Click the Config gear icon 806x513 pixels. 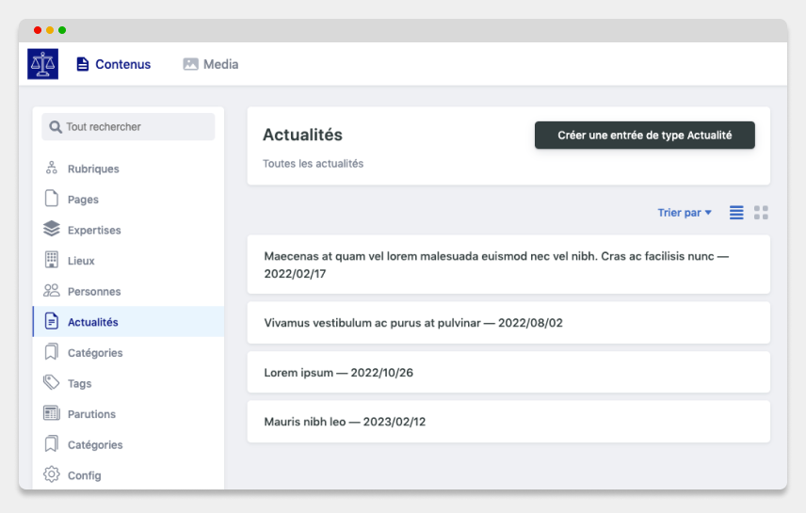point(52,474)
